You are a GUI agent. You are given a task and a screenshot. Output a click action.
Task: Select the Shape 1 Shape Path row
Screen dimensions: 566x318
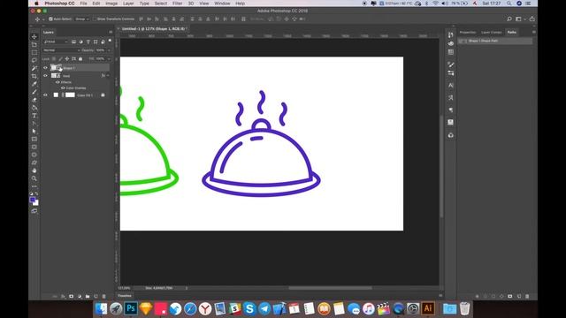tap(495, 42)
